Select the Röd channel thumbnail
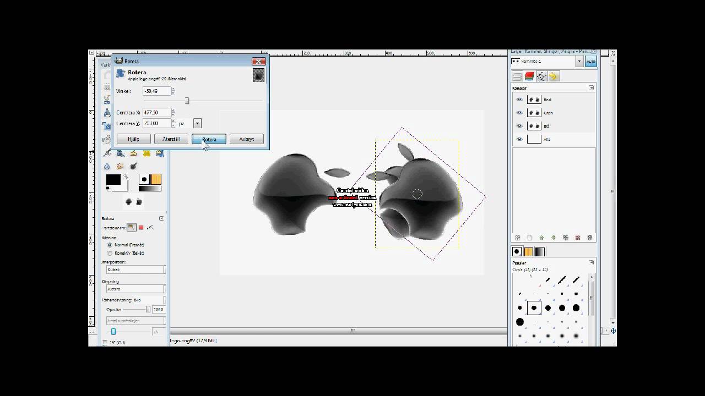The image size is (705, 396). coord(534,100)
